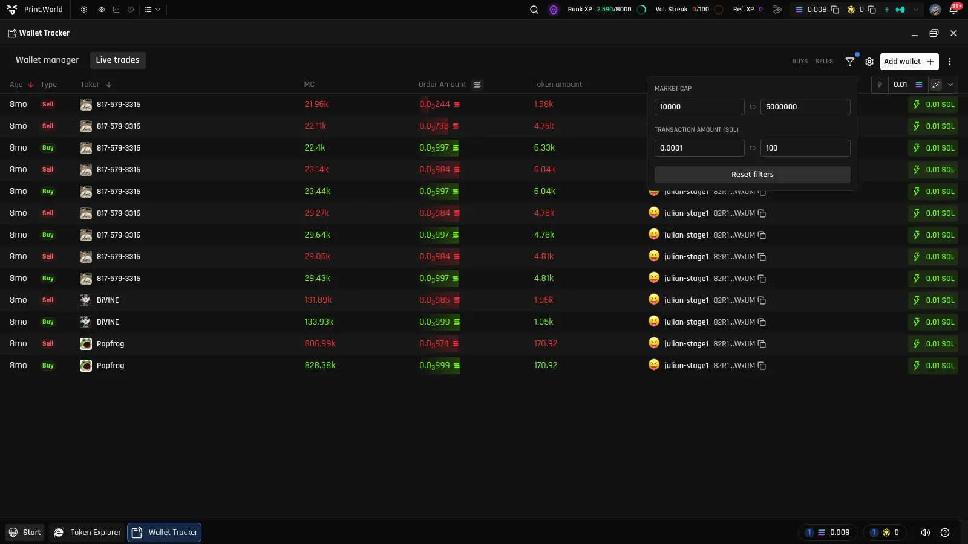This screenshot has height=544, width=968.
Task: Toggle Order Amount SOL unit icon
Action: click(477, 85)
